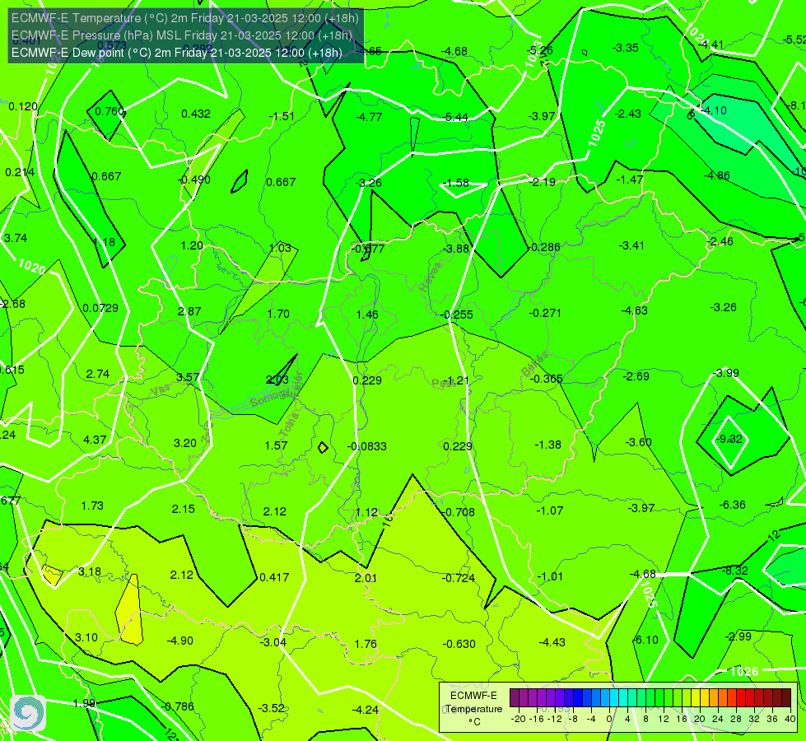Click the -2.19 value on the map
This screenshot has height=741, width=806.
(542, 181)
